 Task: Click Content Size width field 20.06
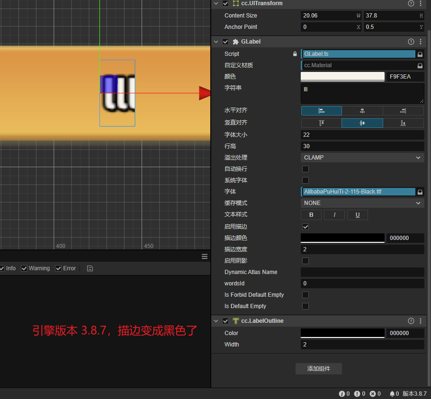coord(331,16)
